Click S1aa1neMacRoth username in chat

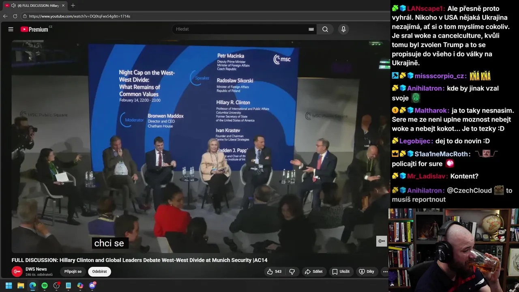pyautogui.click(x=442, y=154)
